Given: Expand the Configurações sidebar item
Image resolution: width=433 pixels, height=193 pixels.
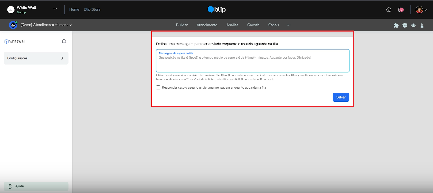Looking at the screenshot, I should point(36,58).
